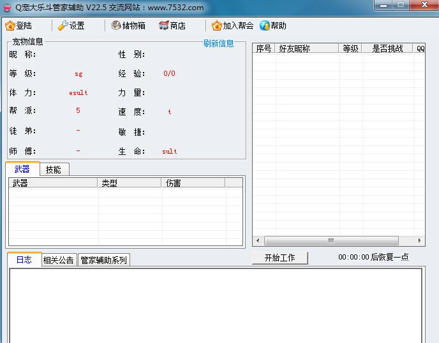
Task: Switch to the 技能 tab
Action: [x=54, y=170]
